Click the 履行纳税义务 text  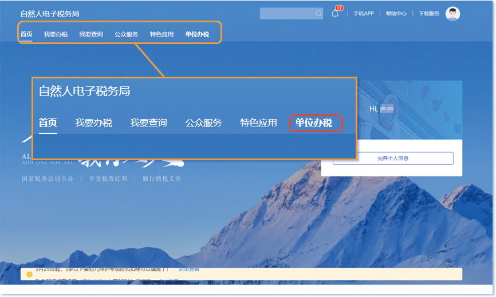162,179
